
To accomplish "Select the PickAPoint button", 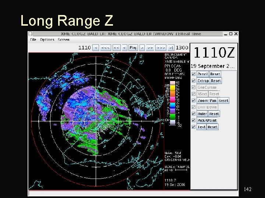I will (207, 120).
